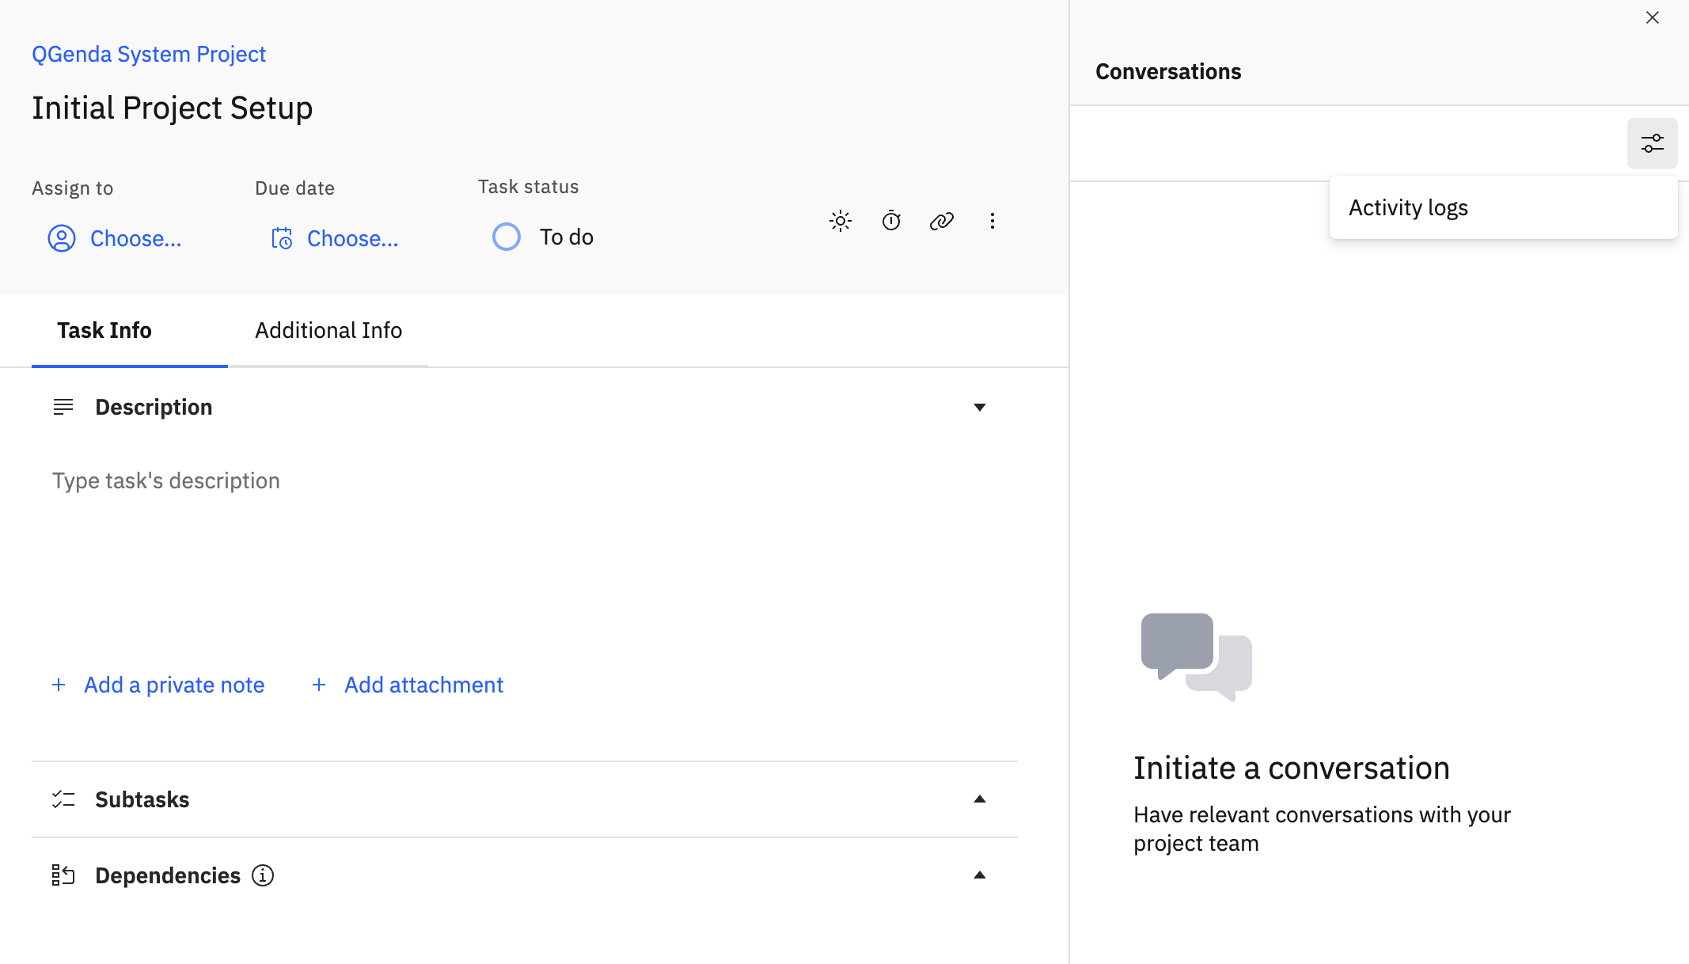The width and height of the screenshot is (1689, 964).
Task: Click the Dependencies info icon
Action: (x=263, y=875)
